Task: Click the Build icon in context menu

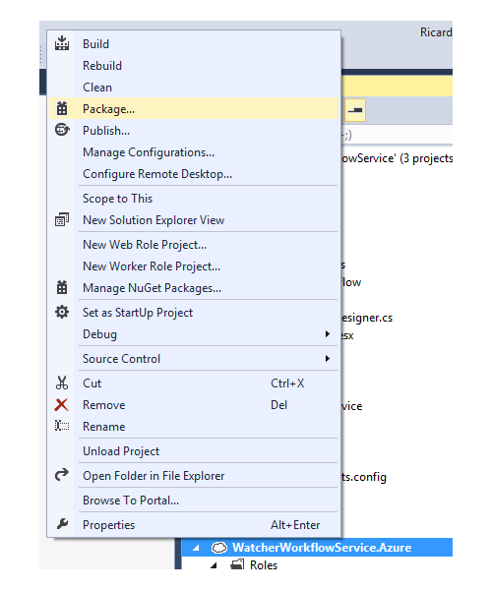Action: point(62,43)
